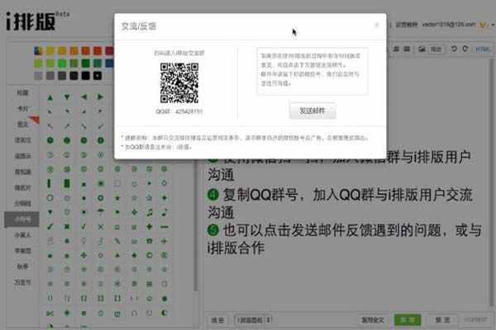Image resolution: width=496 pixels, height=330 pixels.
Task: Insert the airplane symbol
Action: point(165,241)
